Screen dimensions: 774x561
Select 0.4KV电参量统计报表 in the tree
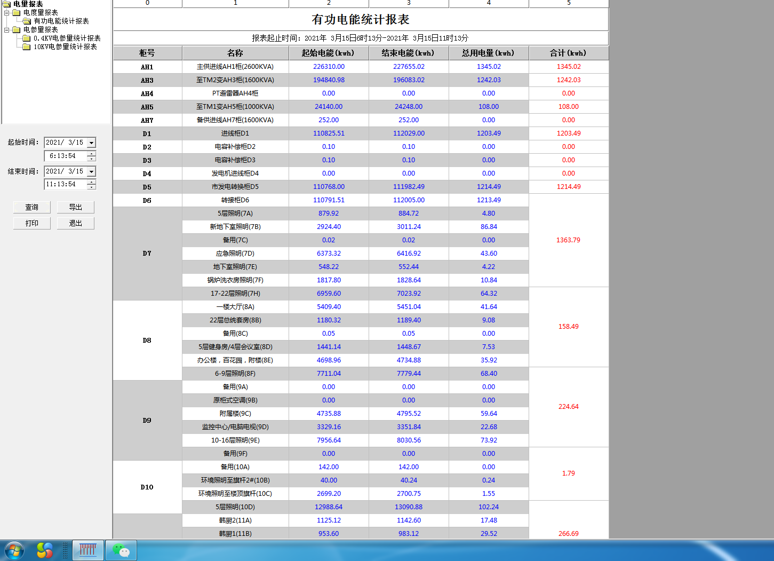67,38
